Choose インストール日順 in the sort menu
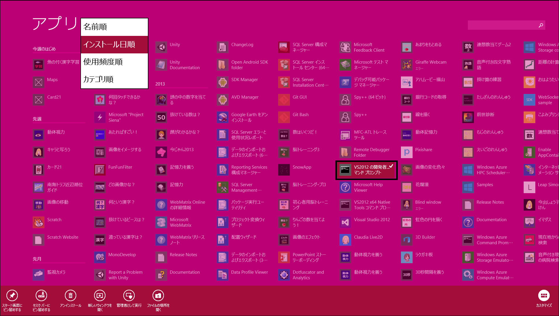Viewport: 559px width, 316px height. pos(114,45)
